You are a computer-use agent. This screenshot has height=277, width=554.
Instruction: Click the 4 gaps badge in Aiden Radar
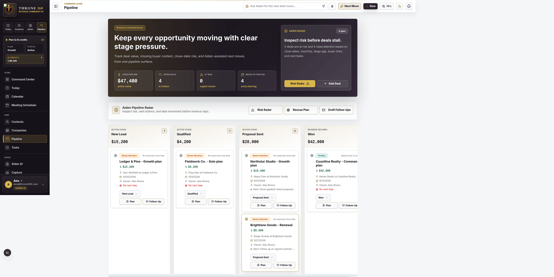pos(342,31)
